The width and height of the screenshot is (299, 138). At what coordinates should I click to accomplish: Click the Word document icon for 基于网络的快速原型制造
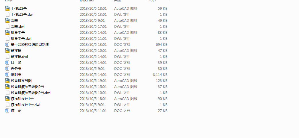coord(7,45)
